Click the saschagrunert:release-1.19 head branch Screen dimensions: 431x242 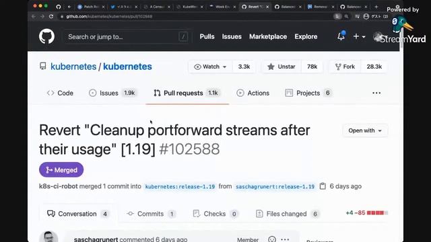[275, 187]
